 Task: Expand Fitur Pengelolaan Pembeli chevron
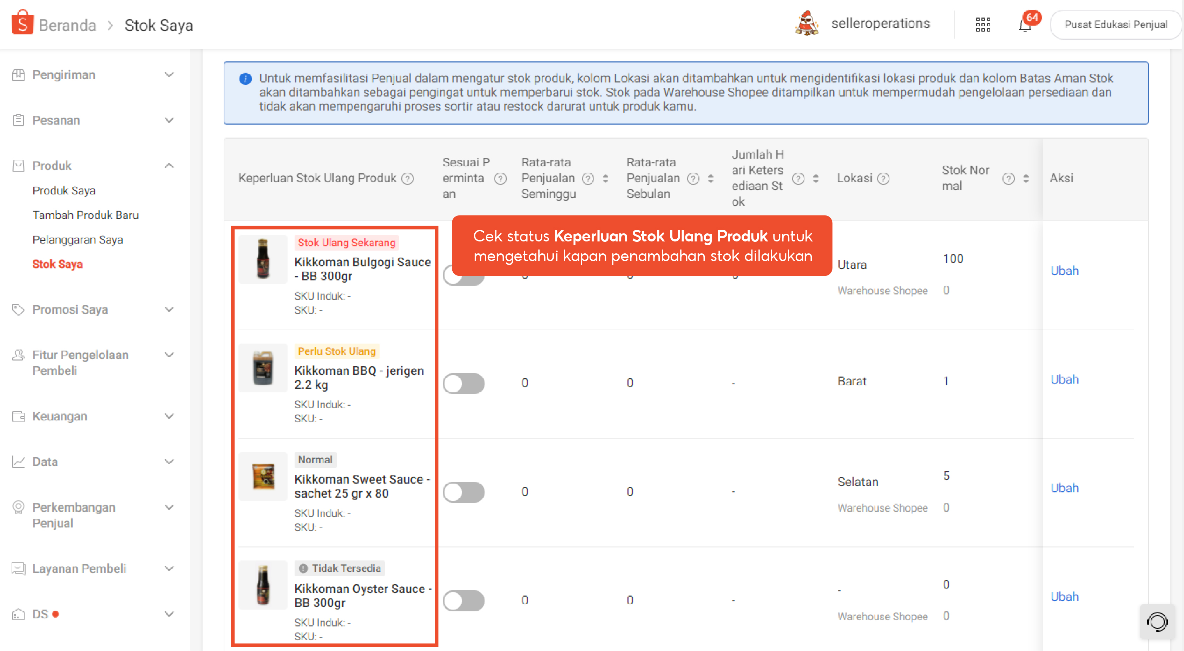click(169, 355)
